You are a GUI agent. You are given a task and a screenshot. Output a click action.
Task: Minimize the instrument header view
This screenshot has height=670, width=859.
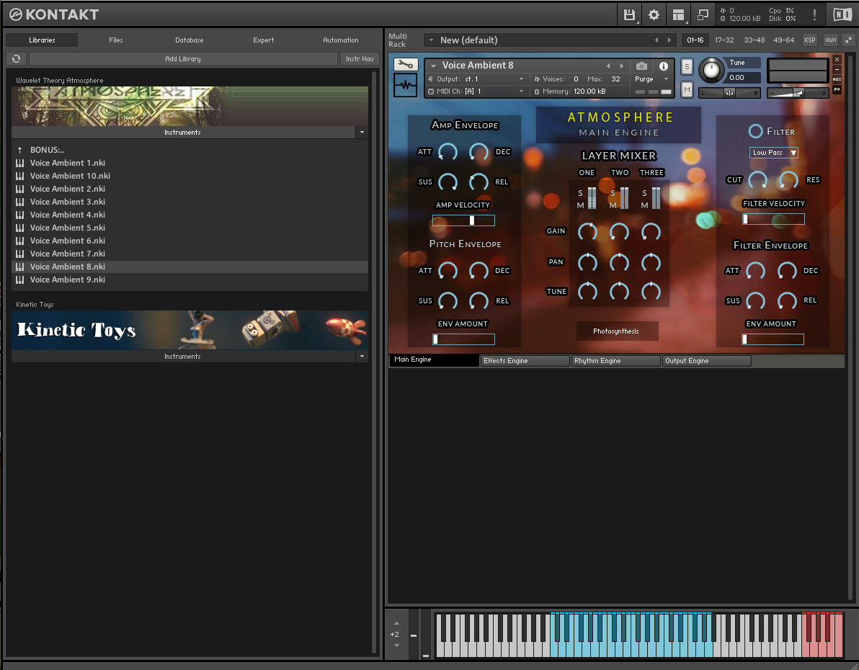tap(837, 70)
